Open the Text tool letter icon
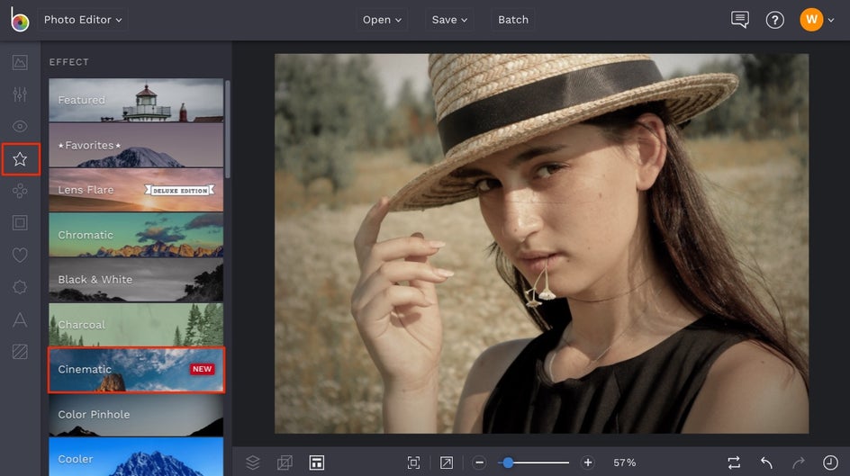 20,319
